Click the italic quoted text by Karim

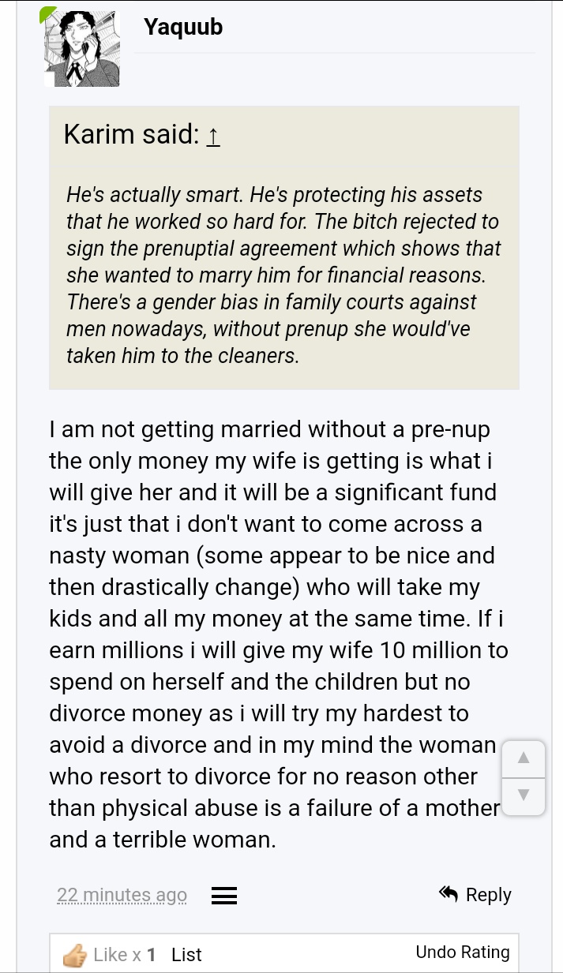click(x=283, y=275)
